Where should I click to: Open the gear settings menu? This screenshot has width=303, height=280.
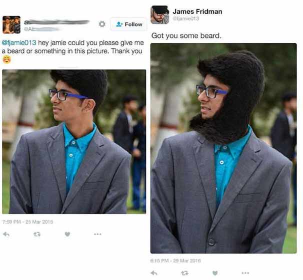tap(102, 24)
